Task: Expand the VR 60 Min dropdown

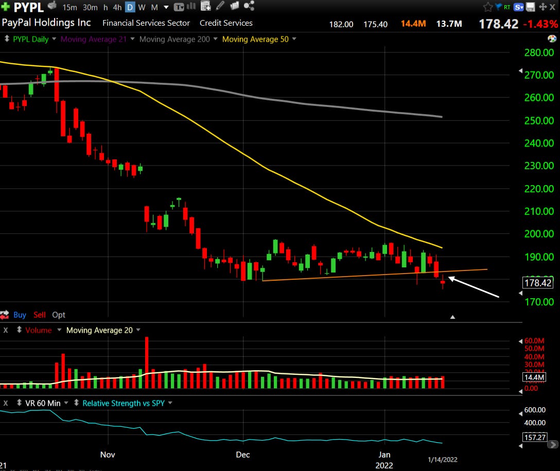Action: pos(66,403)
